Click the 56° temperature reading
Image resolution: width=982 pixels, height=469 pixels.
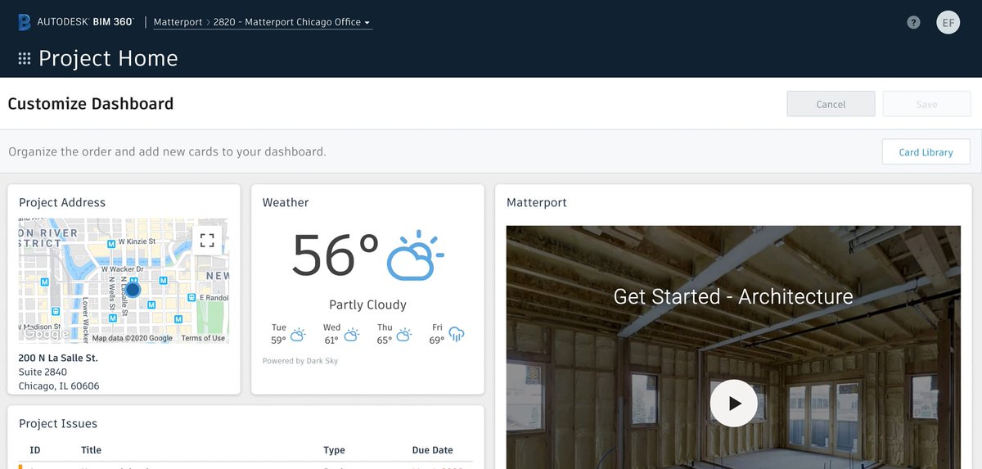click(x=336, y=255)
